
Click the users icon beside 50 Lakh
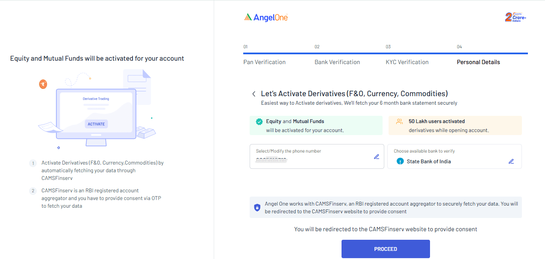tap(400, 121)
